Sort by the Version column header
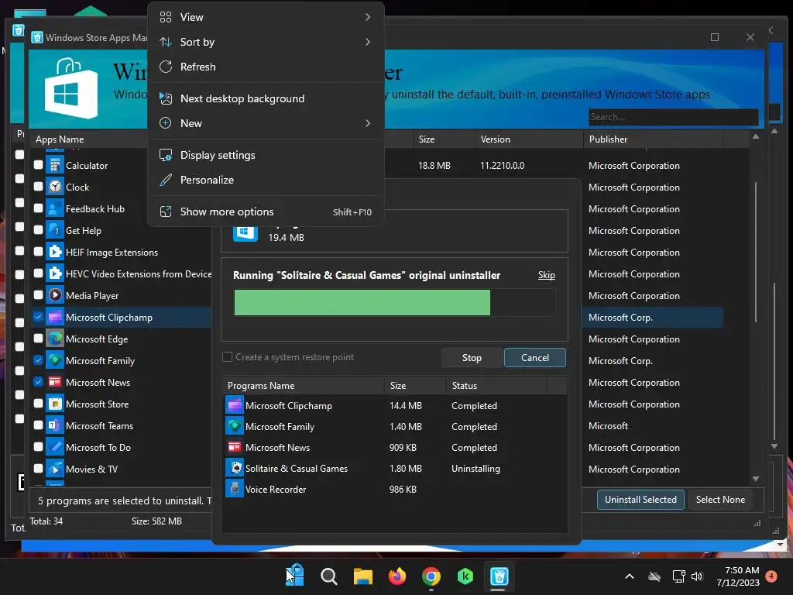This screenshot has height=595, width=793. coord(528,139)
